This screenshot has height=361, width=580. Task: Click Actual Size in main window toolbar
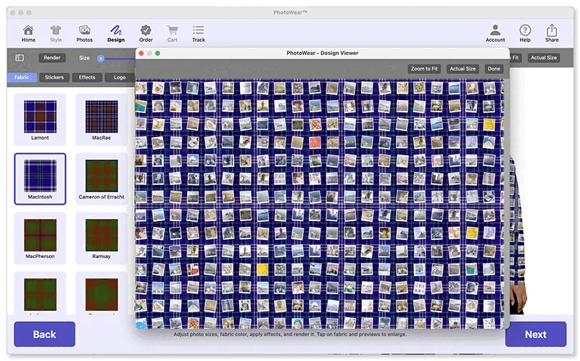click(544, 58)
